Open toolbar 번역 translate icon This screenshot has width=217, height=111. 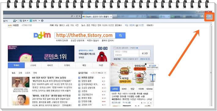coord(31,21)
